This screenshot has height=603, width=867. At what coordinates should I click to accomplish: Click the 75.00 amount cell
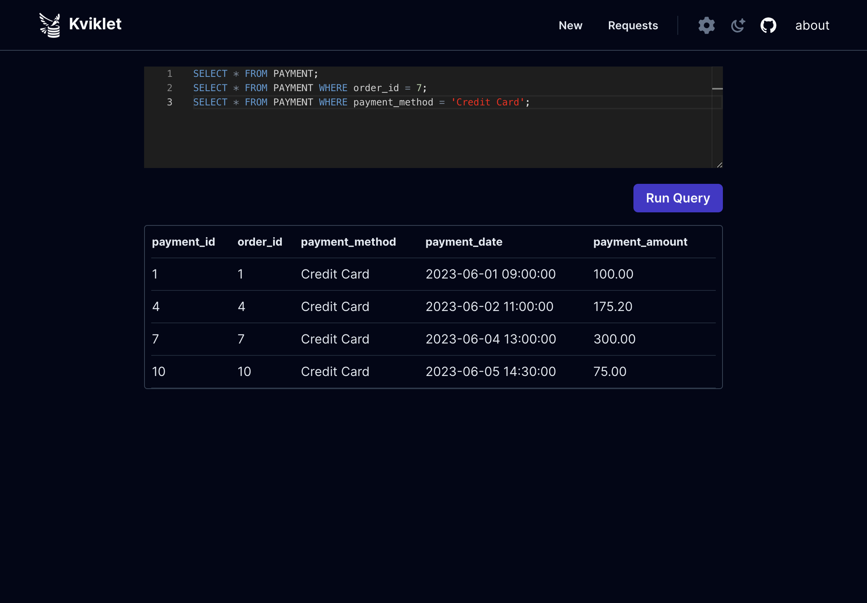tap(610, 372)
